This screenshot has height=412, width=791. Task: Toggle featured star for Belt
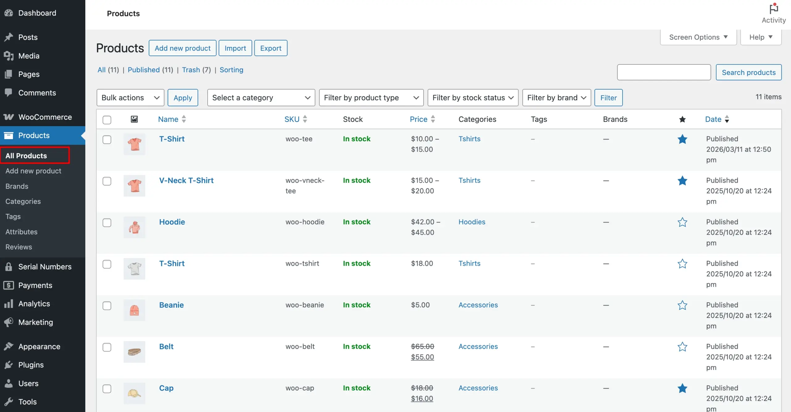682,347
